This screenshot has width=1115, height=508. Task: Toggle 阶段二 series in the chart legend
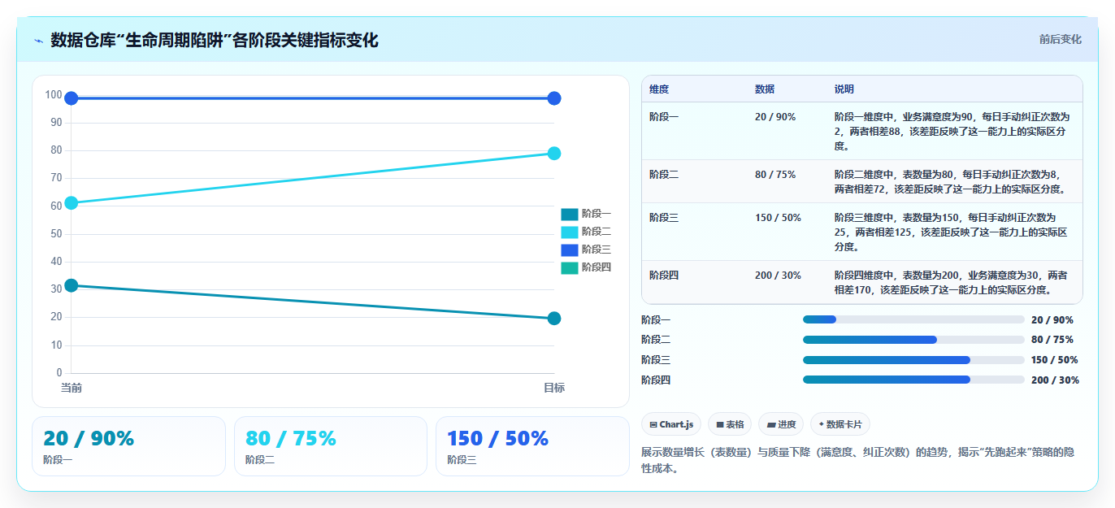pyautogui.click(x=586, y=232)
